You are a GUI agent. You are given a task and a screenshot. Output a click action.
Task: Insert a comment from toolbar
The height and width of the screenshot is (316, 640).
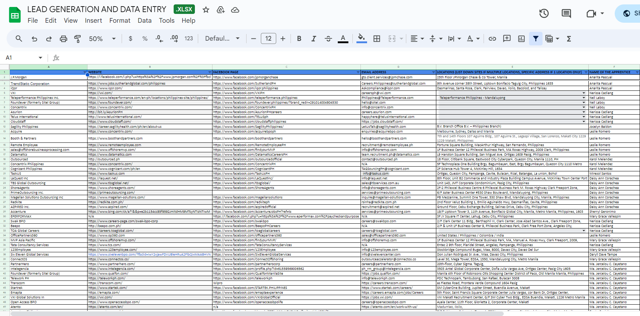click(507, 38)
